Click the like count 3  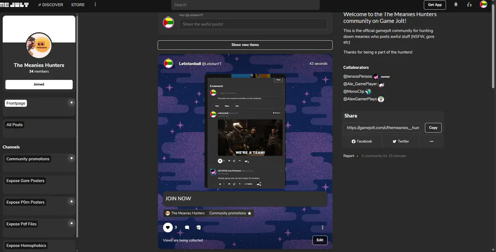[x=176, y=227]
